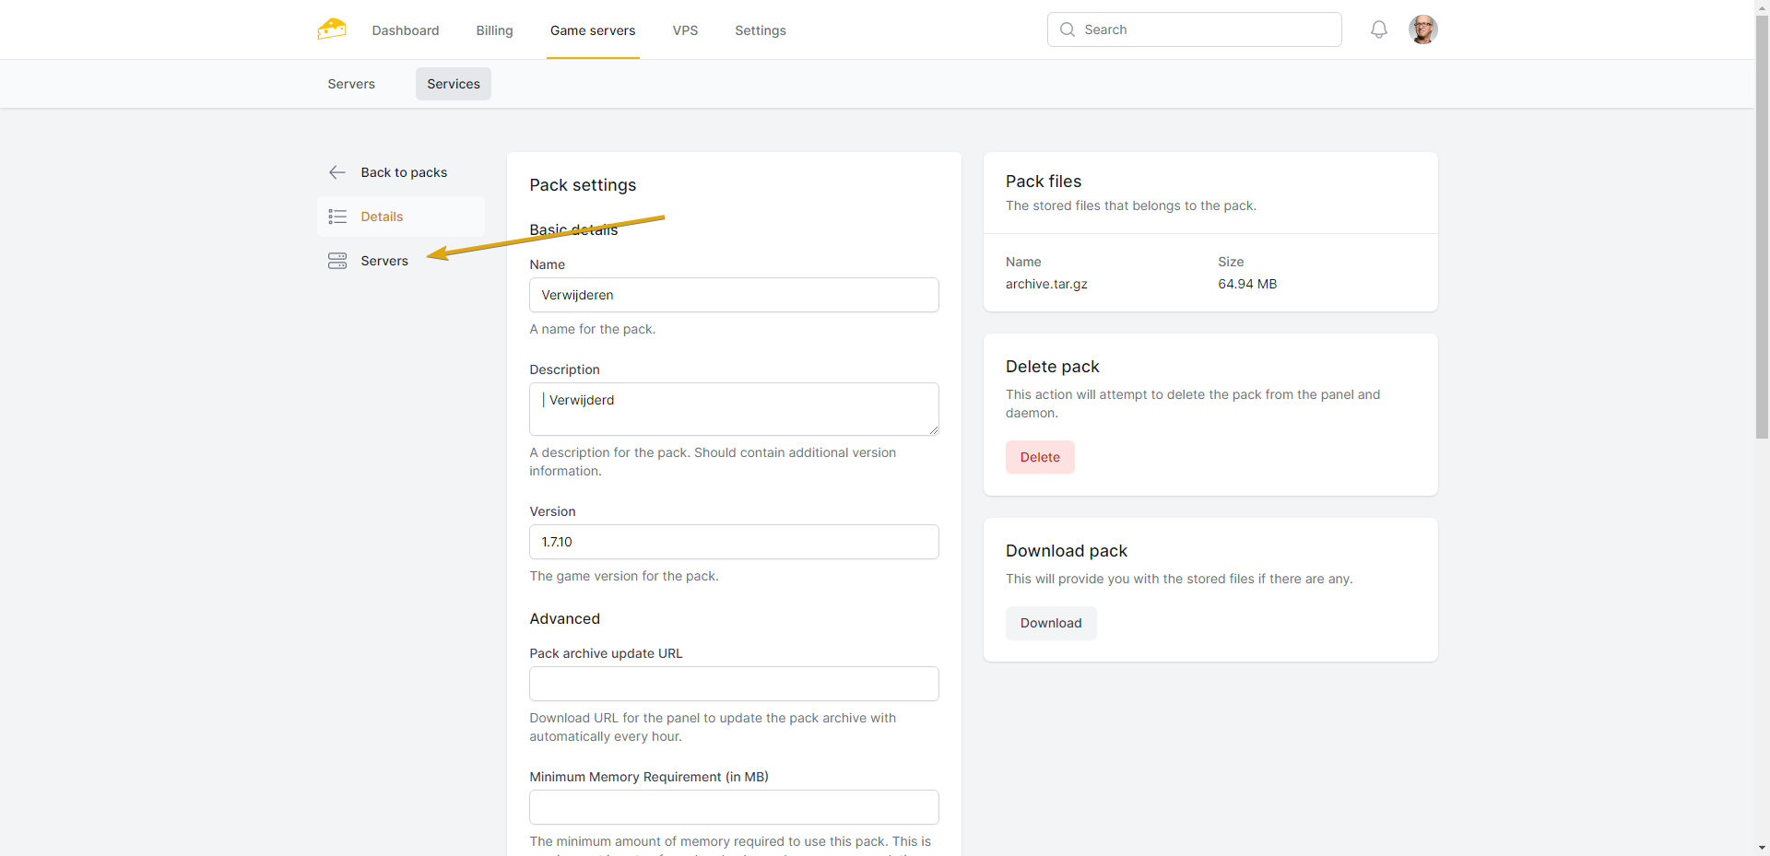Open the notifications bell
1770x856 pixels.
[x=1378, y=29]
